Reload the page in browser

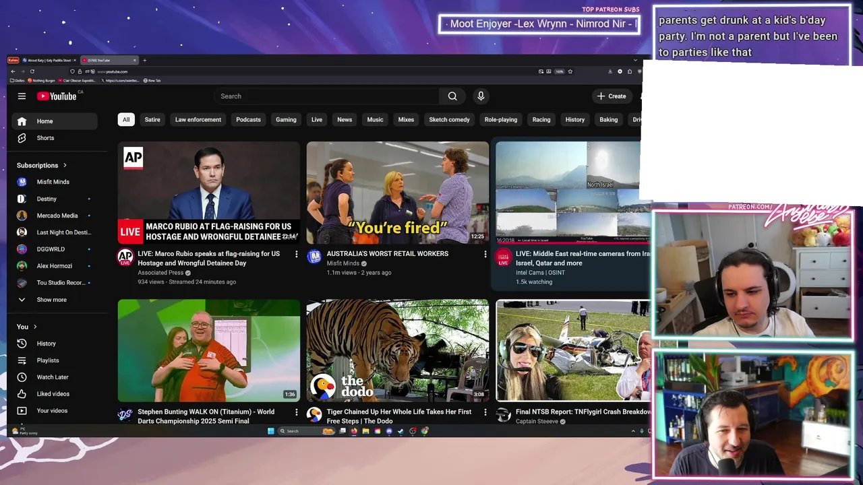tap(32, 71)
